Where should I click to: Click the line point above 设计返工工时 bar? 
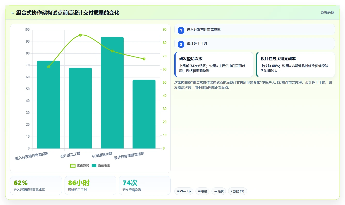[x=80, y=35]
